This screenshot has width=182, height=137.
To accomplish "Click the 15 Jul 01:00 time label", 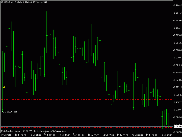I will [123, 135].
